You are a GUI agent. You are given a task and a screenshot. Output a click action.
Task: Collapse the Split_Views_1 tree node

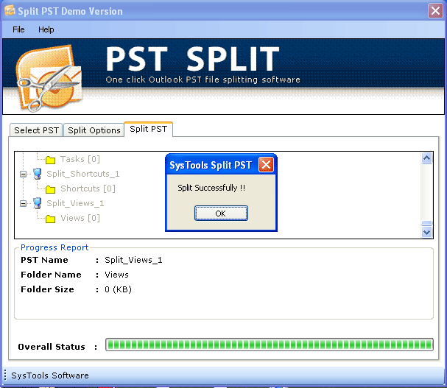click(24, 203)
